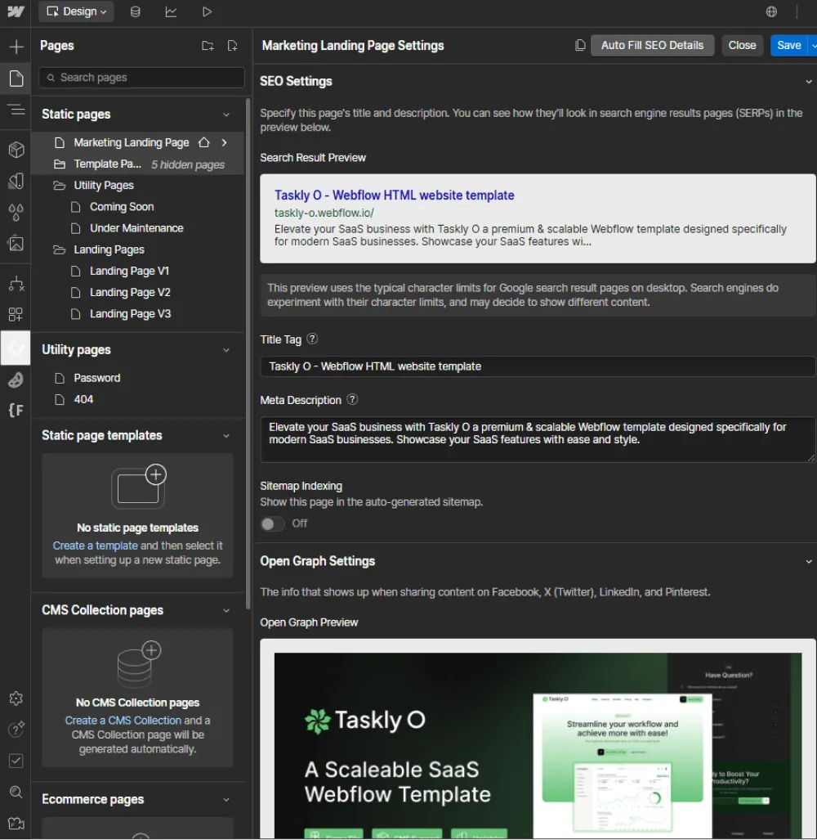The height and width of the screenshot is (840, 817).
Task: Open the Variables droplets icon
Action: (x=16, y=212)
